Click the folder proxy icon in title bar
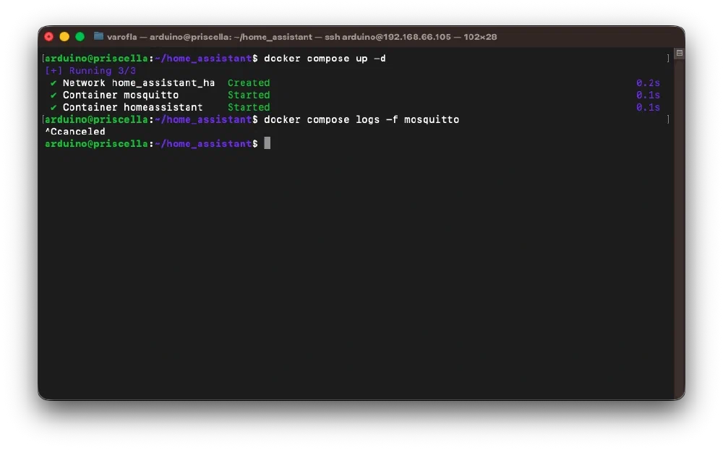723x450 pixels. point(98,36)
